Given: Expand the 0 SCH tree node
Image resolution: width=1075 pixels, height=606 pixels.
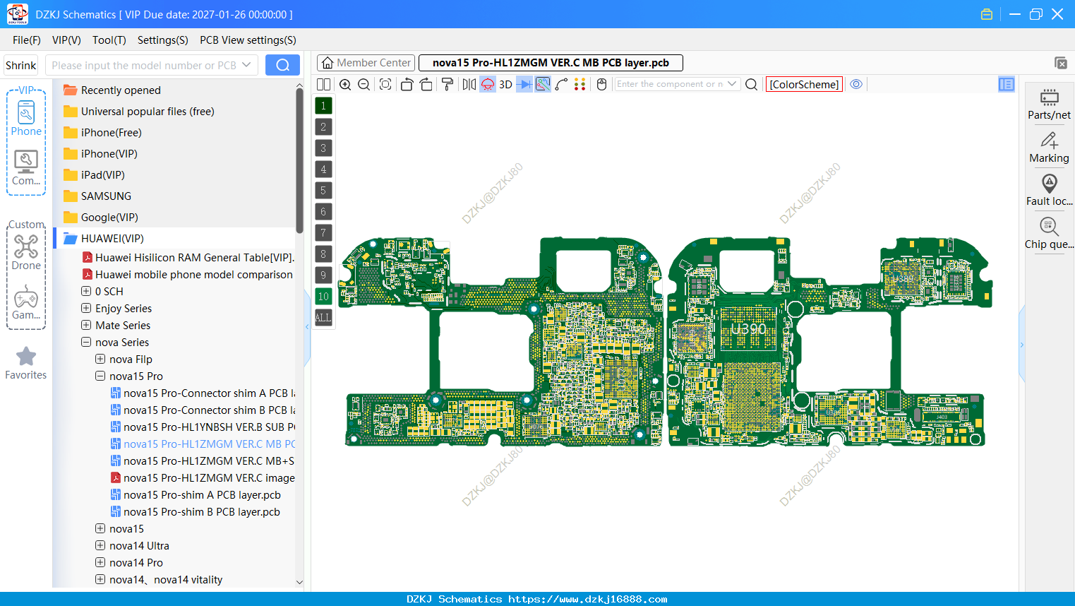Looking at the screenshot, I should tap(86, 291).
